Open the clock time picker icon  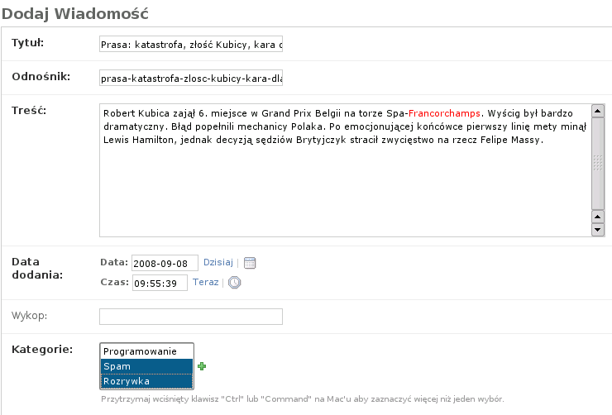235,283
